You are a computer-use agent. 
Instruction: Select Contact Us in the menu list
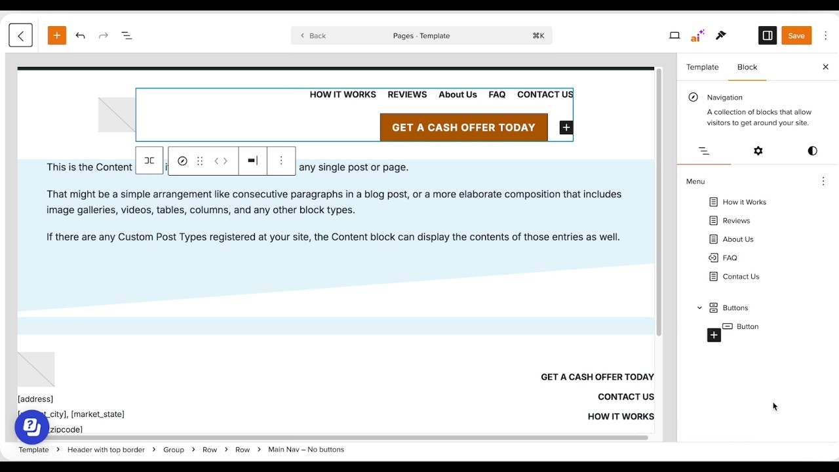(741, 277)
